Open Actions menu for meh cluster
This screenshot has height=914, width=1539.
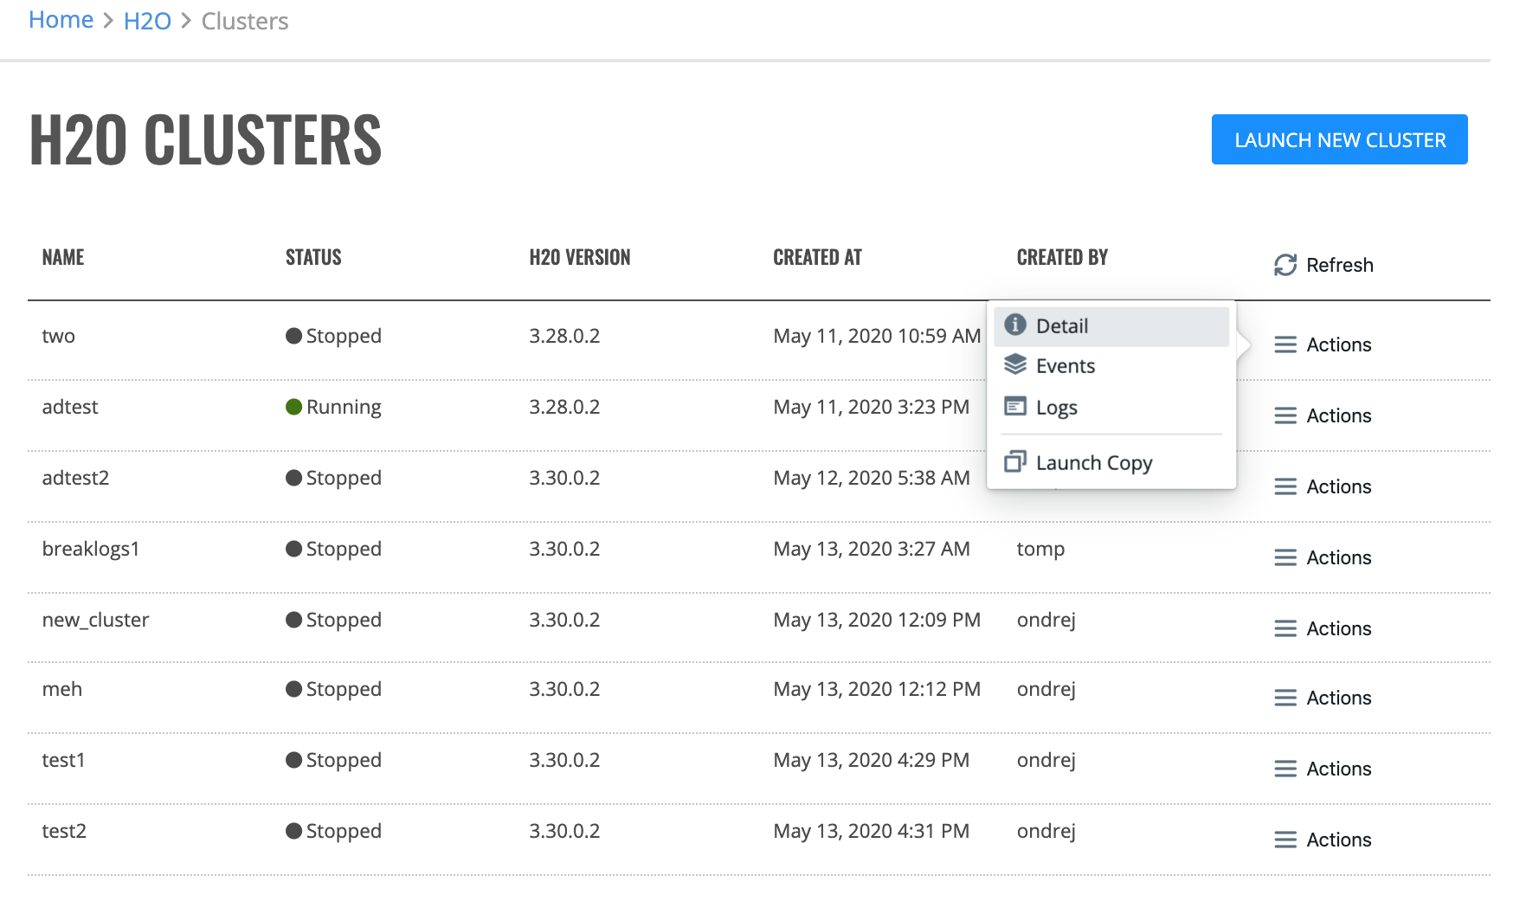pyautogui.click(x=1323, y=698)
